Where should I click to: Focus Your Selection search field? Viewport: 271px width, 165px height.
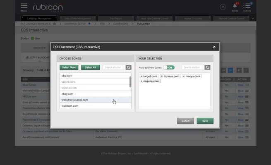click(x=193, y=67)
